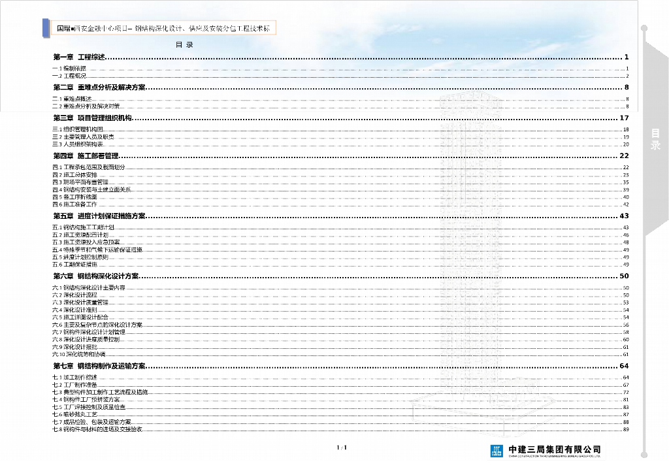The height and width of the screenshot is (473, 669).
Task: Go to entry 四.6 施工准备工作
Action: pos(340,204)
